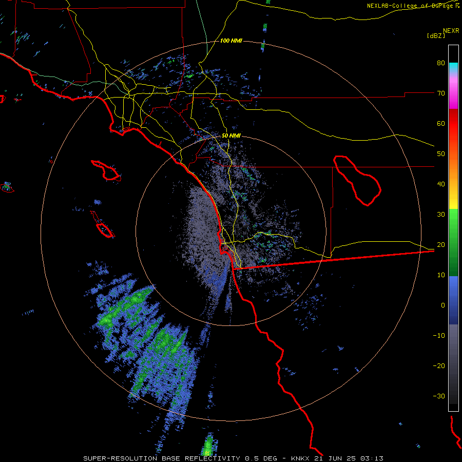Click the -10 value on the color scale
462x462 pixels.
pos(439,336)
